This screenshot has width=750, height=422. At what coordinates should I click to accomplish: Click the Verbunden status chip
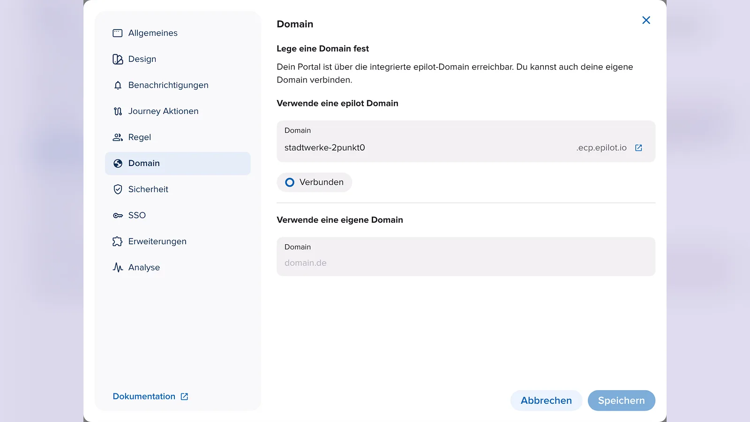(315, 182)
